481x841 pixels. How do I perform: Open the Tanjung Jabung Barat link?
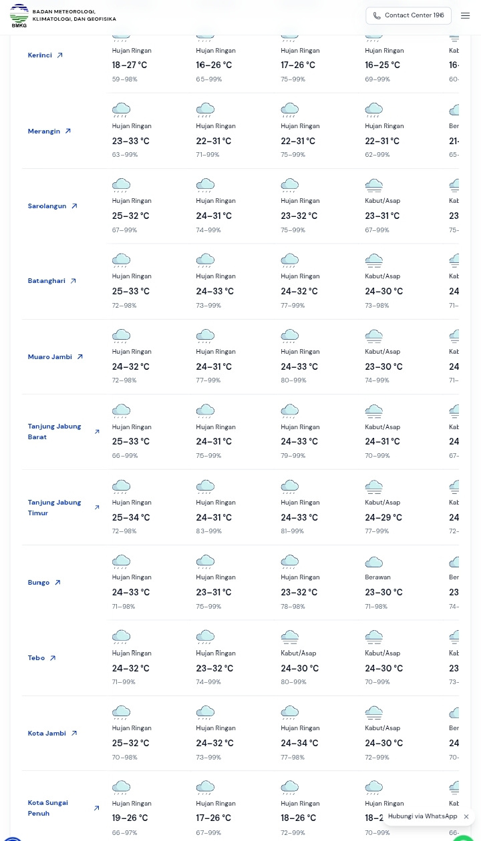(x=54, y=432)
